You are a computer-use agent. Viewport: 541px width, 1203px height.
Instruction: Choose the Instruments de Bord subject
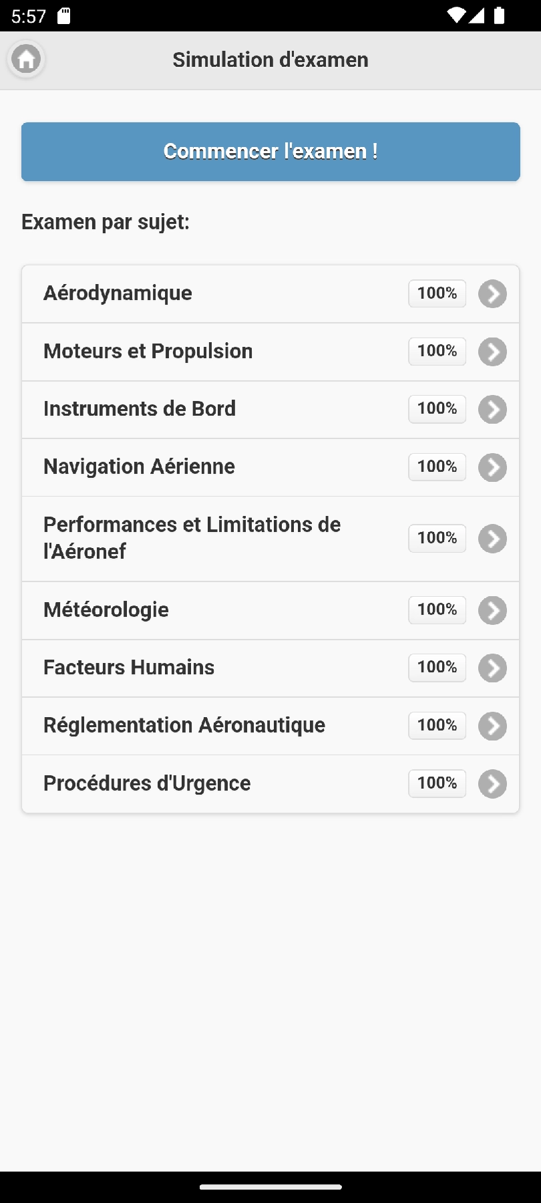140,409
